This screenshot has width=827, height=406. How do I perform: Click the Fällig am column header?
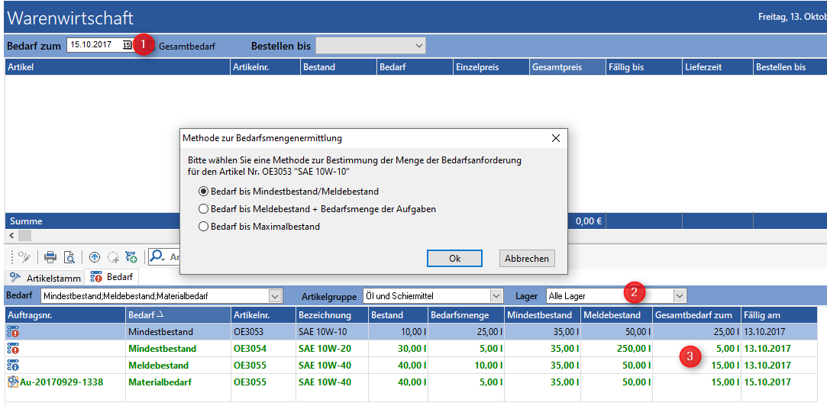pyautogui.click(x=779, y=315)
